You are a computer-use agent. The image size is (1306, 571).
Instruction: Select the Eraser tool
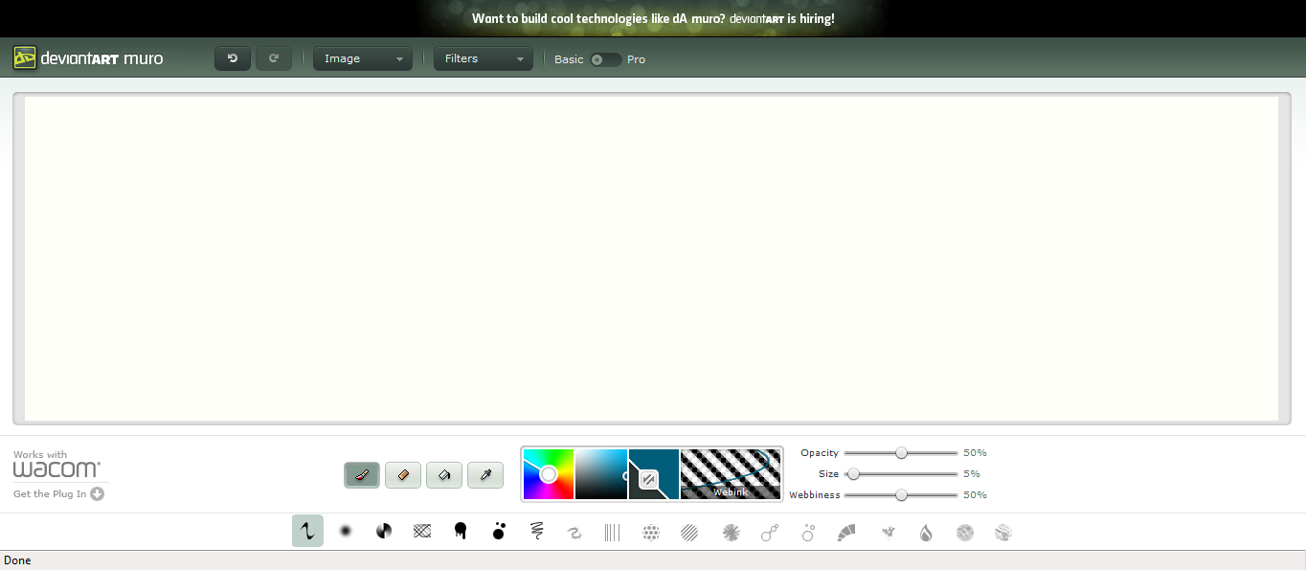tap(403, 474)
